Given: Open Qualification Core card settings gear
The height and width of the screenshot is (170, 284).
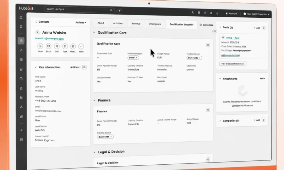Looking at the screenshot, I should pyautogui.click(x=208, y=45).
